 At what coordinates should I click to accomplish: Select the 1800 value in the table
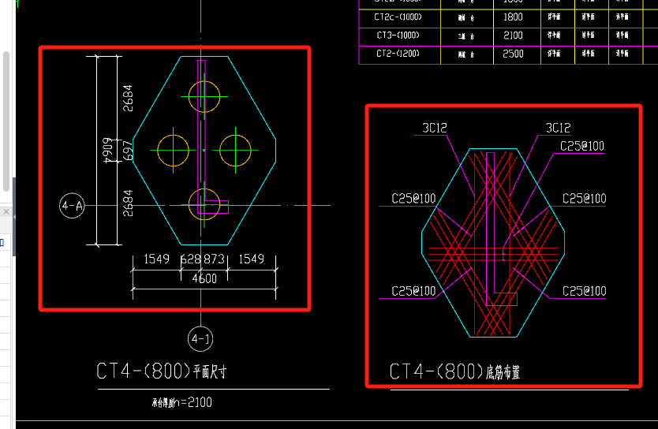[x=513, y=17]
